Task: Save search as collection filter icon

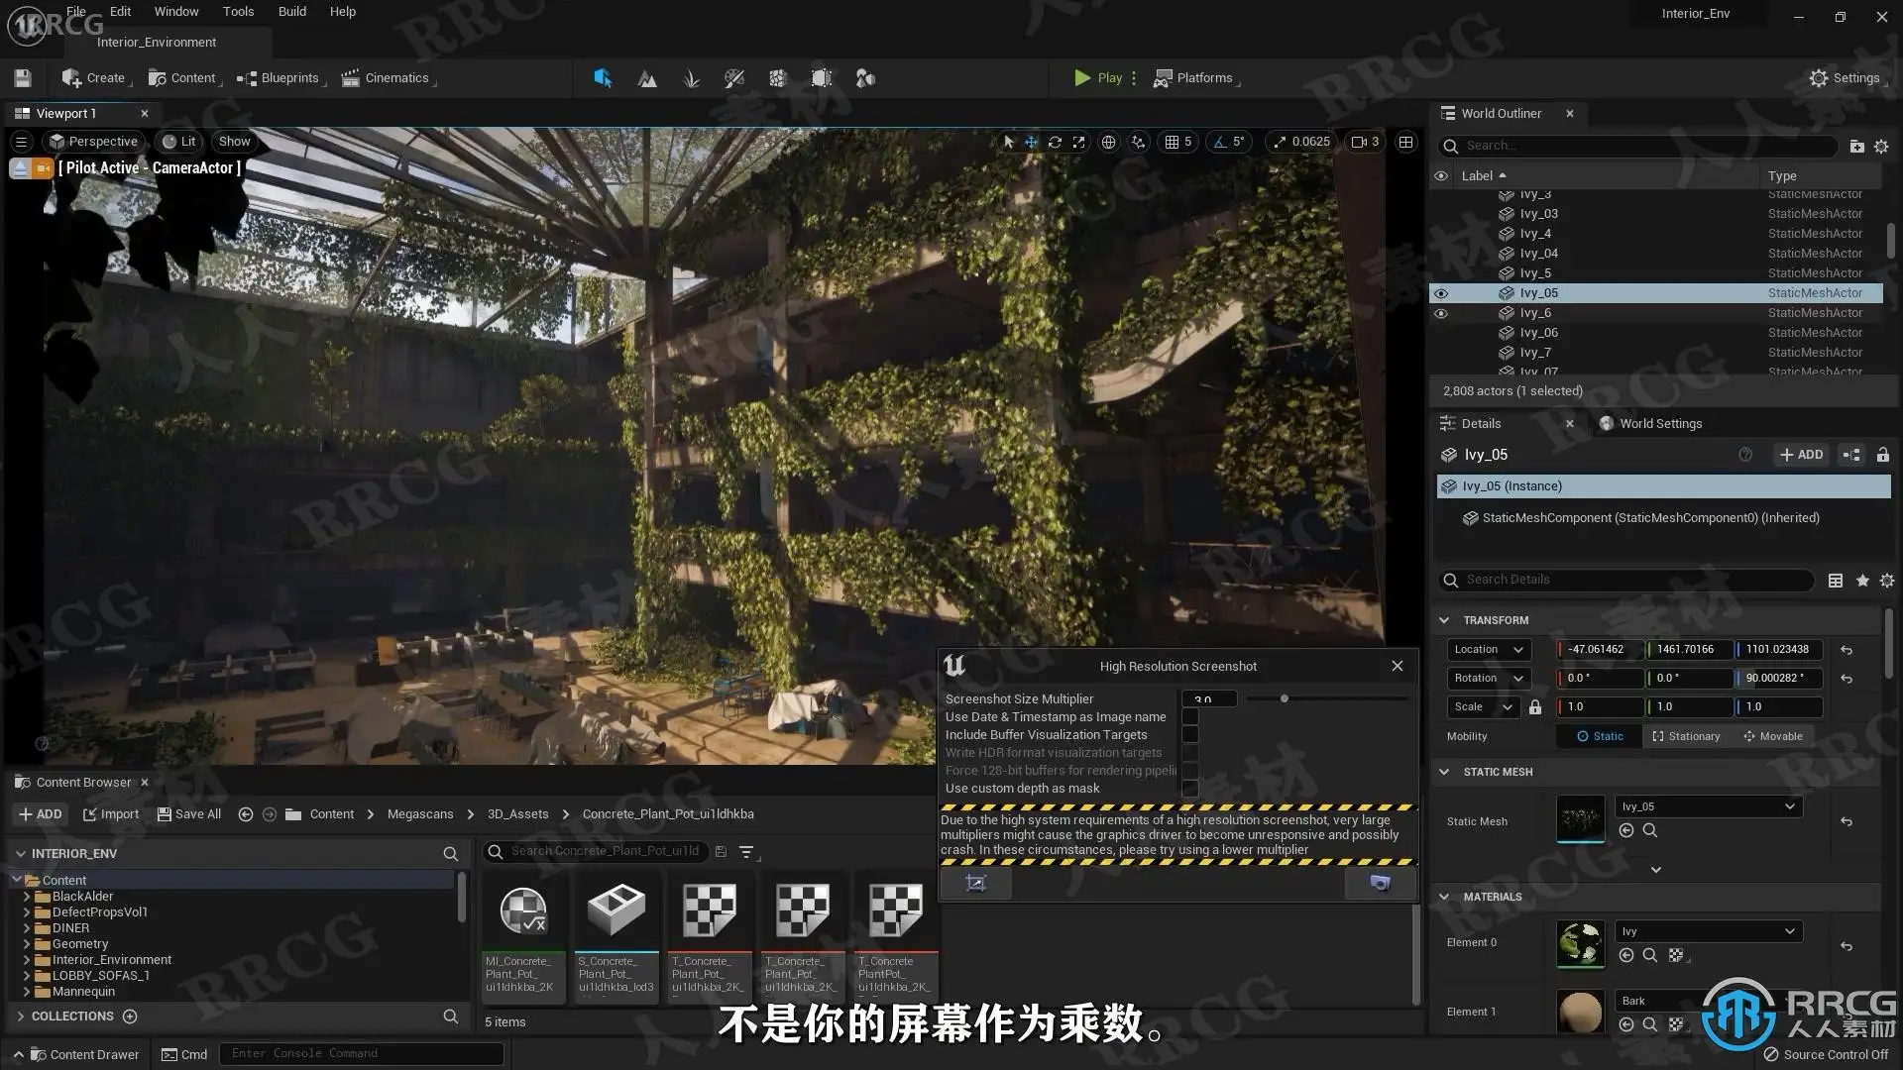Action: click(x=721, y=852)
